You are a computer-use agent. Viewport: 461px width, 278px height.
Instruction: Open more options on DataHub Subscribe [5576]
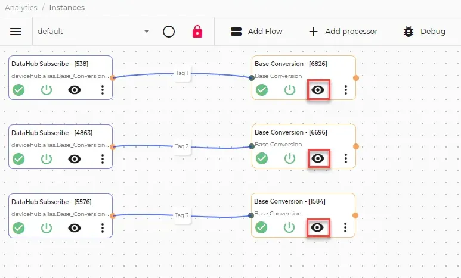(103, 228)
